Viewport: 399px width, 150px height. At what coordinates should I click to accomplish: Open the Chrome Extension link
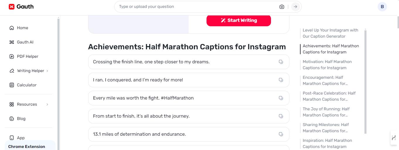tap(27, 146)
